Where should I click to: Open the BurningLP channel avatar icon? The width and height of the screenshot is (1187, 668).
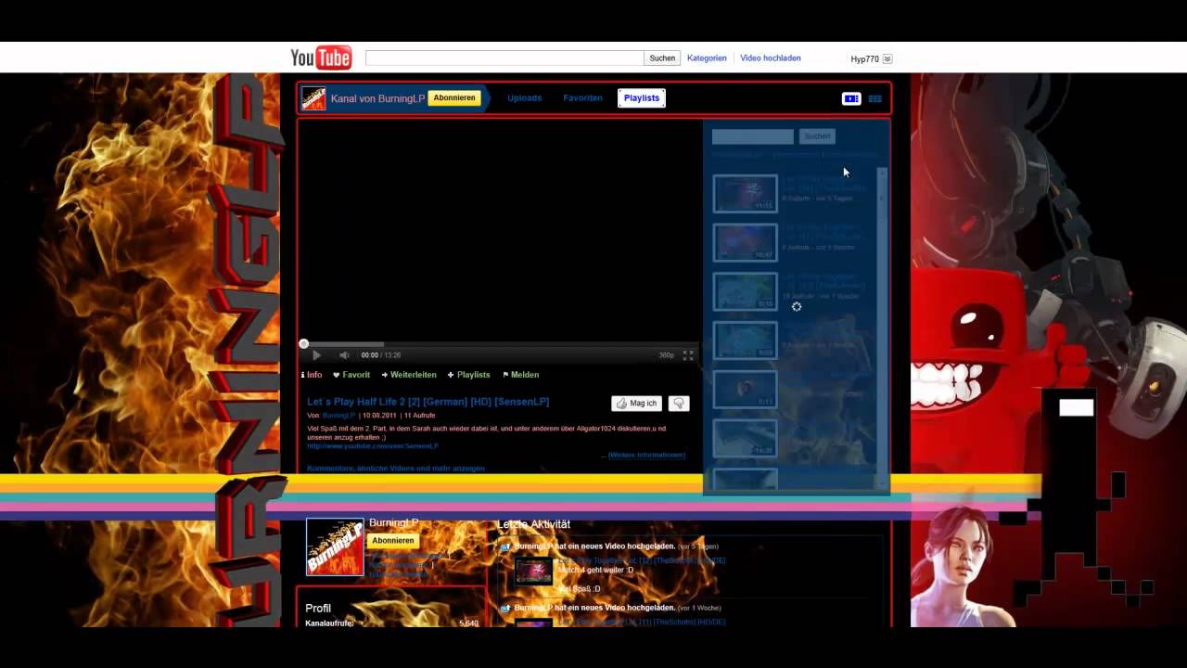(x=313, y=98)
